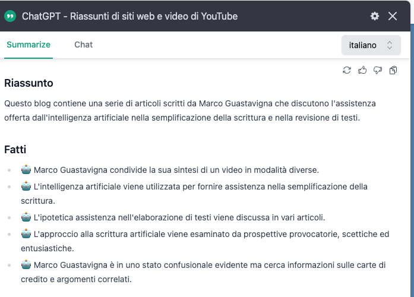Click the panel title 'ChatGPT - Riassunti di siti web'
The width and height of the screenshot is (414, 297).
pyautogui.click(x=129, y=16)
